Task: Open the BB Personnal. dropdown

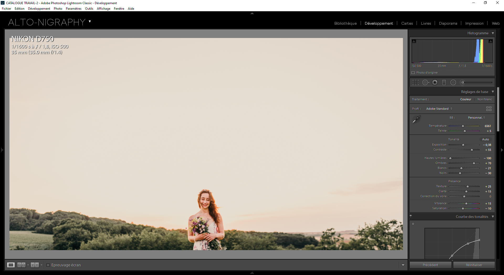Action: (x=476, y=118)
